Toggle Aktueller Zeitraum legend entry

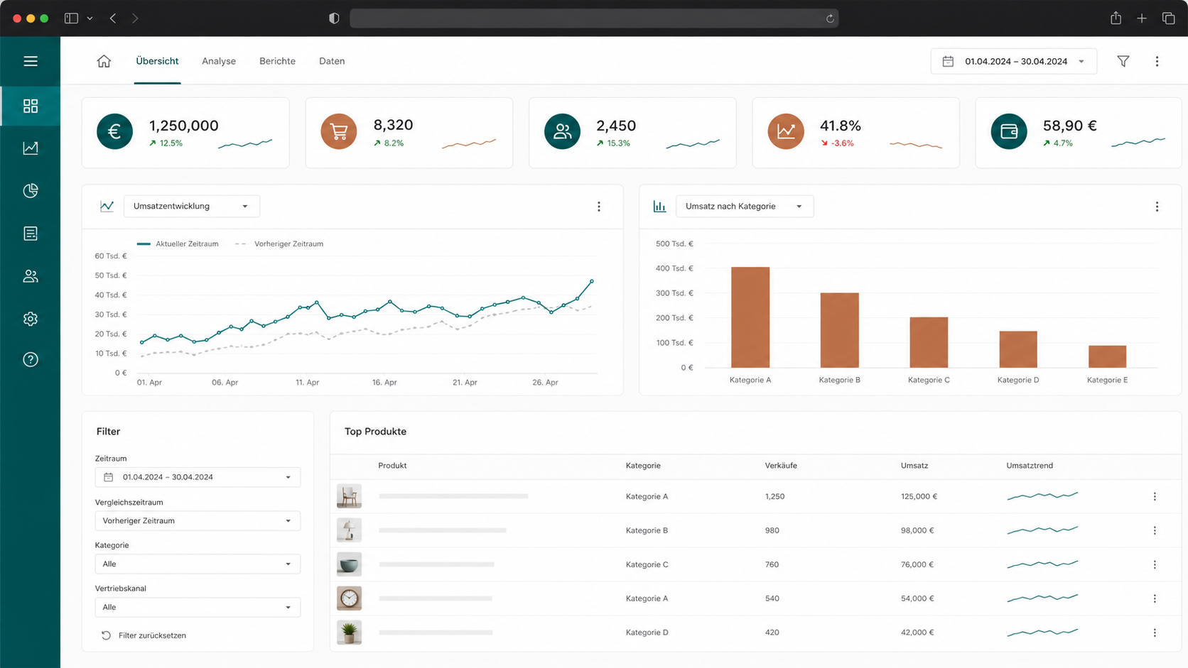point(178,243)
